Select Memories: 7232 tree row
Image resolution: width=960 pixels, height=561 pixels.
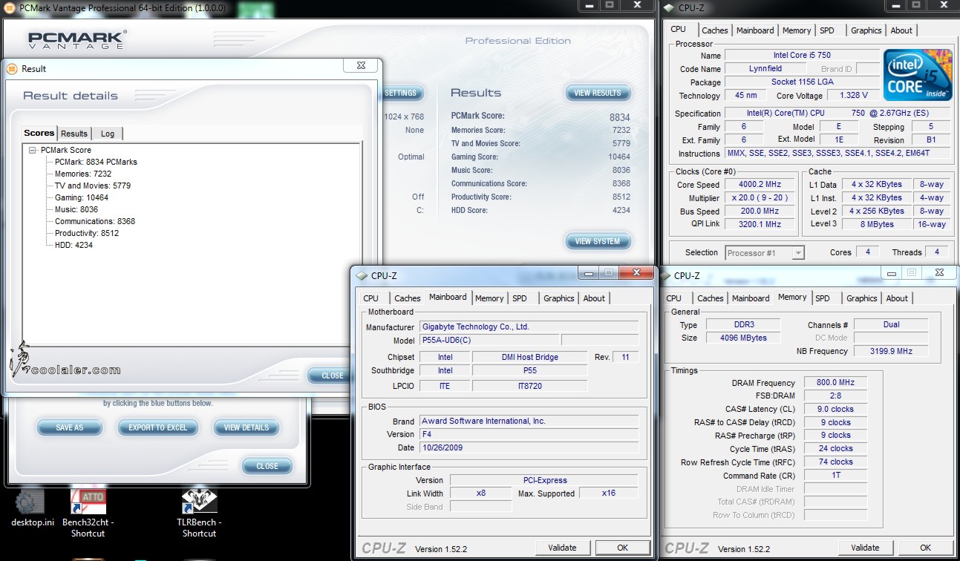82,174
